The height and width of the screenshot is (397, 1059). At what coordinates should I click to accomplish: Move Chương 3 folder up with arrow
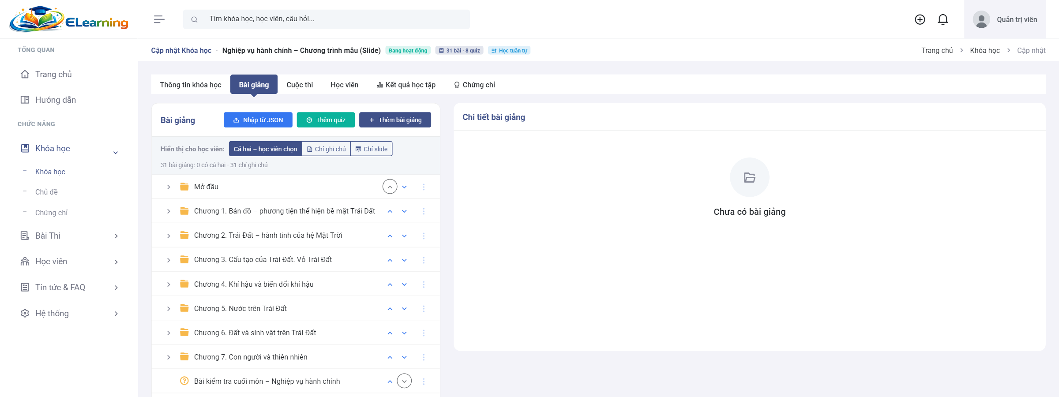coord(390,260)
